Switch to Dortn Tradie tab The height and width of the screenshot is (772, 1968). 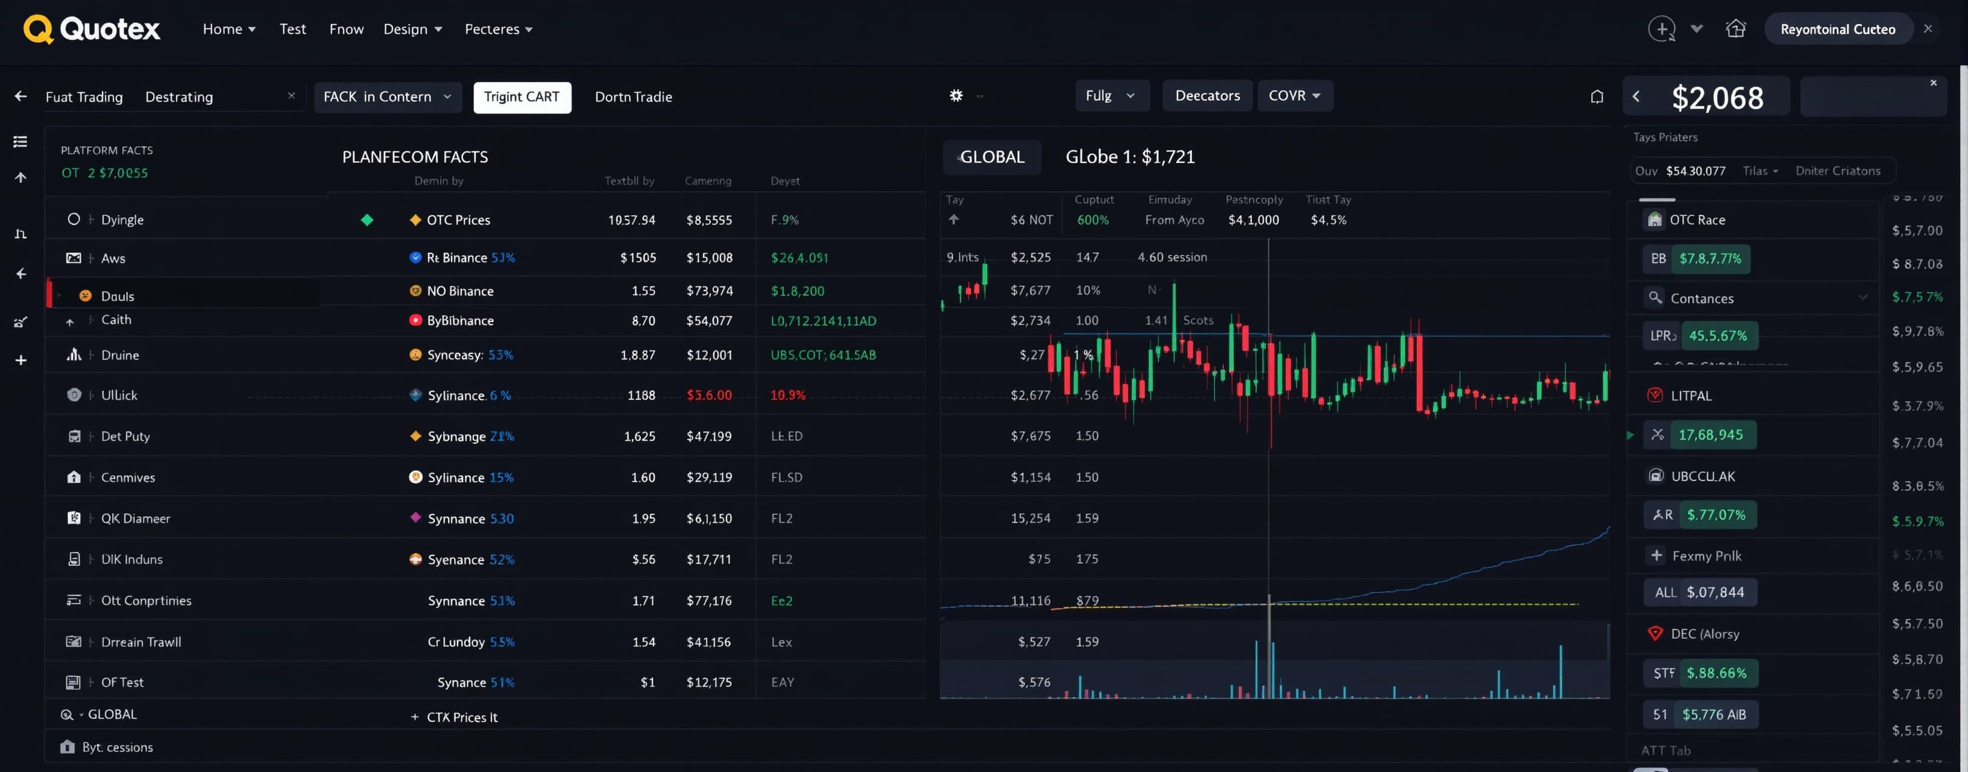[x=633, y=97]
